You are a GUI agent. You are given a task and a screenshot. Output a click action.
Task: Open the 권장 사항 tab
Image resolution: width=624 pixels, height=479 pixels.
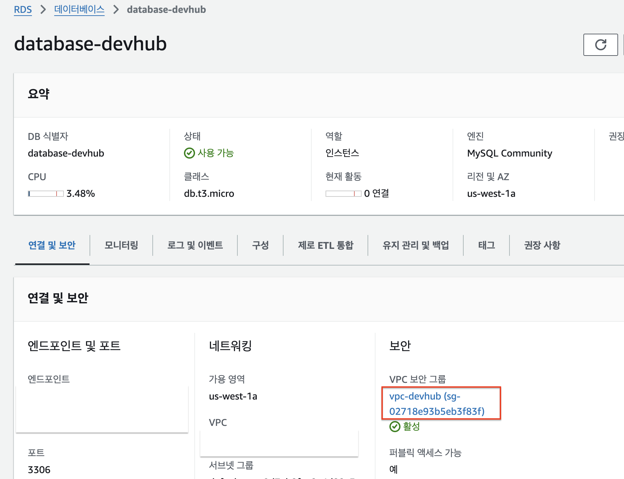(542, 245)
